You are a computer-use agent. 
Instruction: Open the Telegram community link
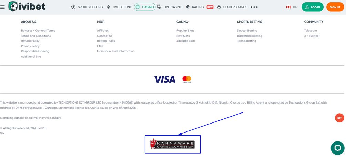tap(311, 31)
